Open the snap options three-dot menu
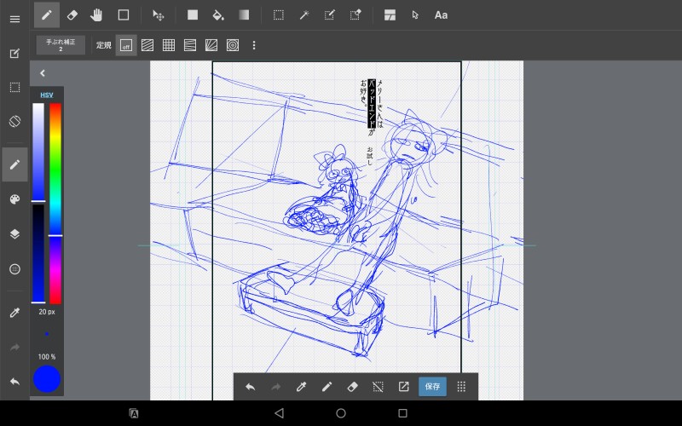Viewport: 682px width, 426px height. [254, 45]
